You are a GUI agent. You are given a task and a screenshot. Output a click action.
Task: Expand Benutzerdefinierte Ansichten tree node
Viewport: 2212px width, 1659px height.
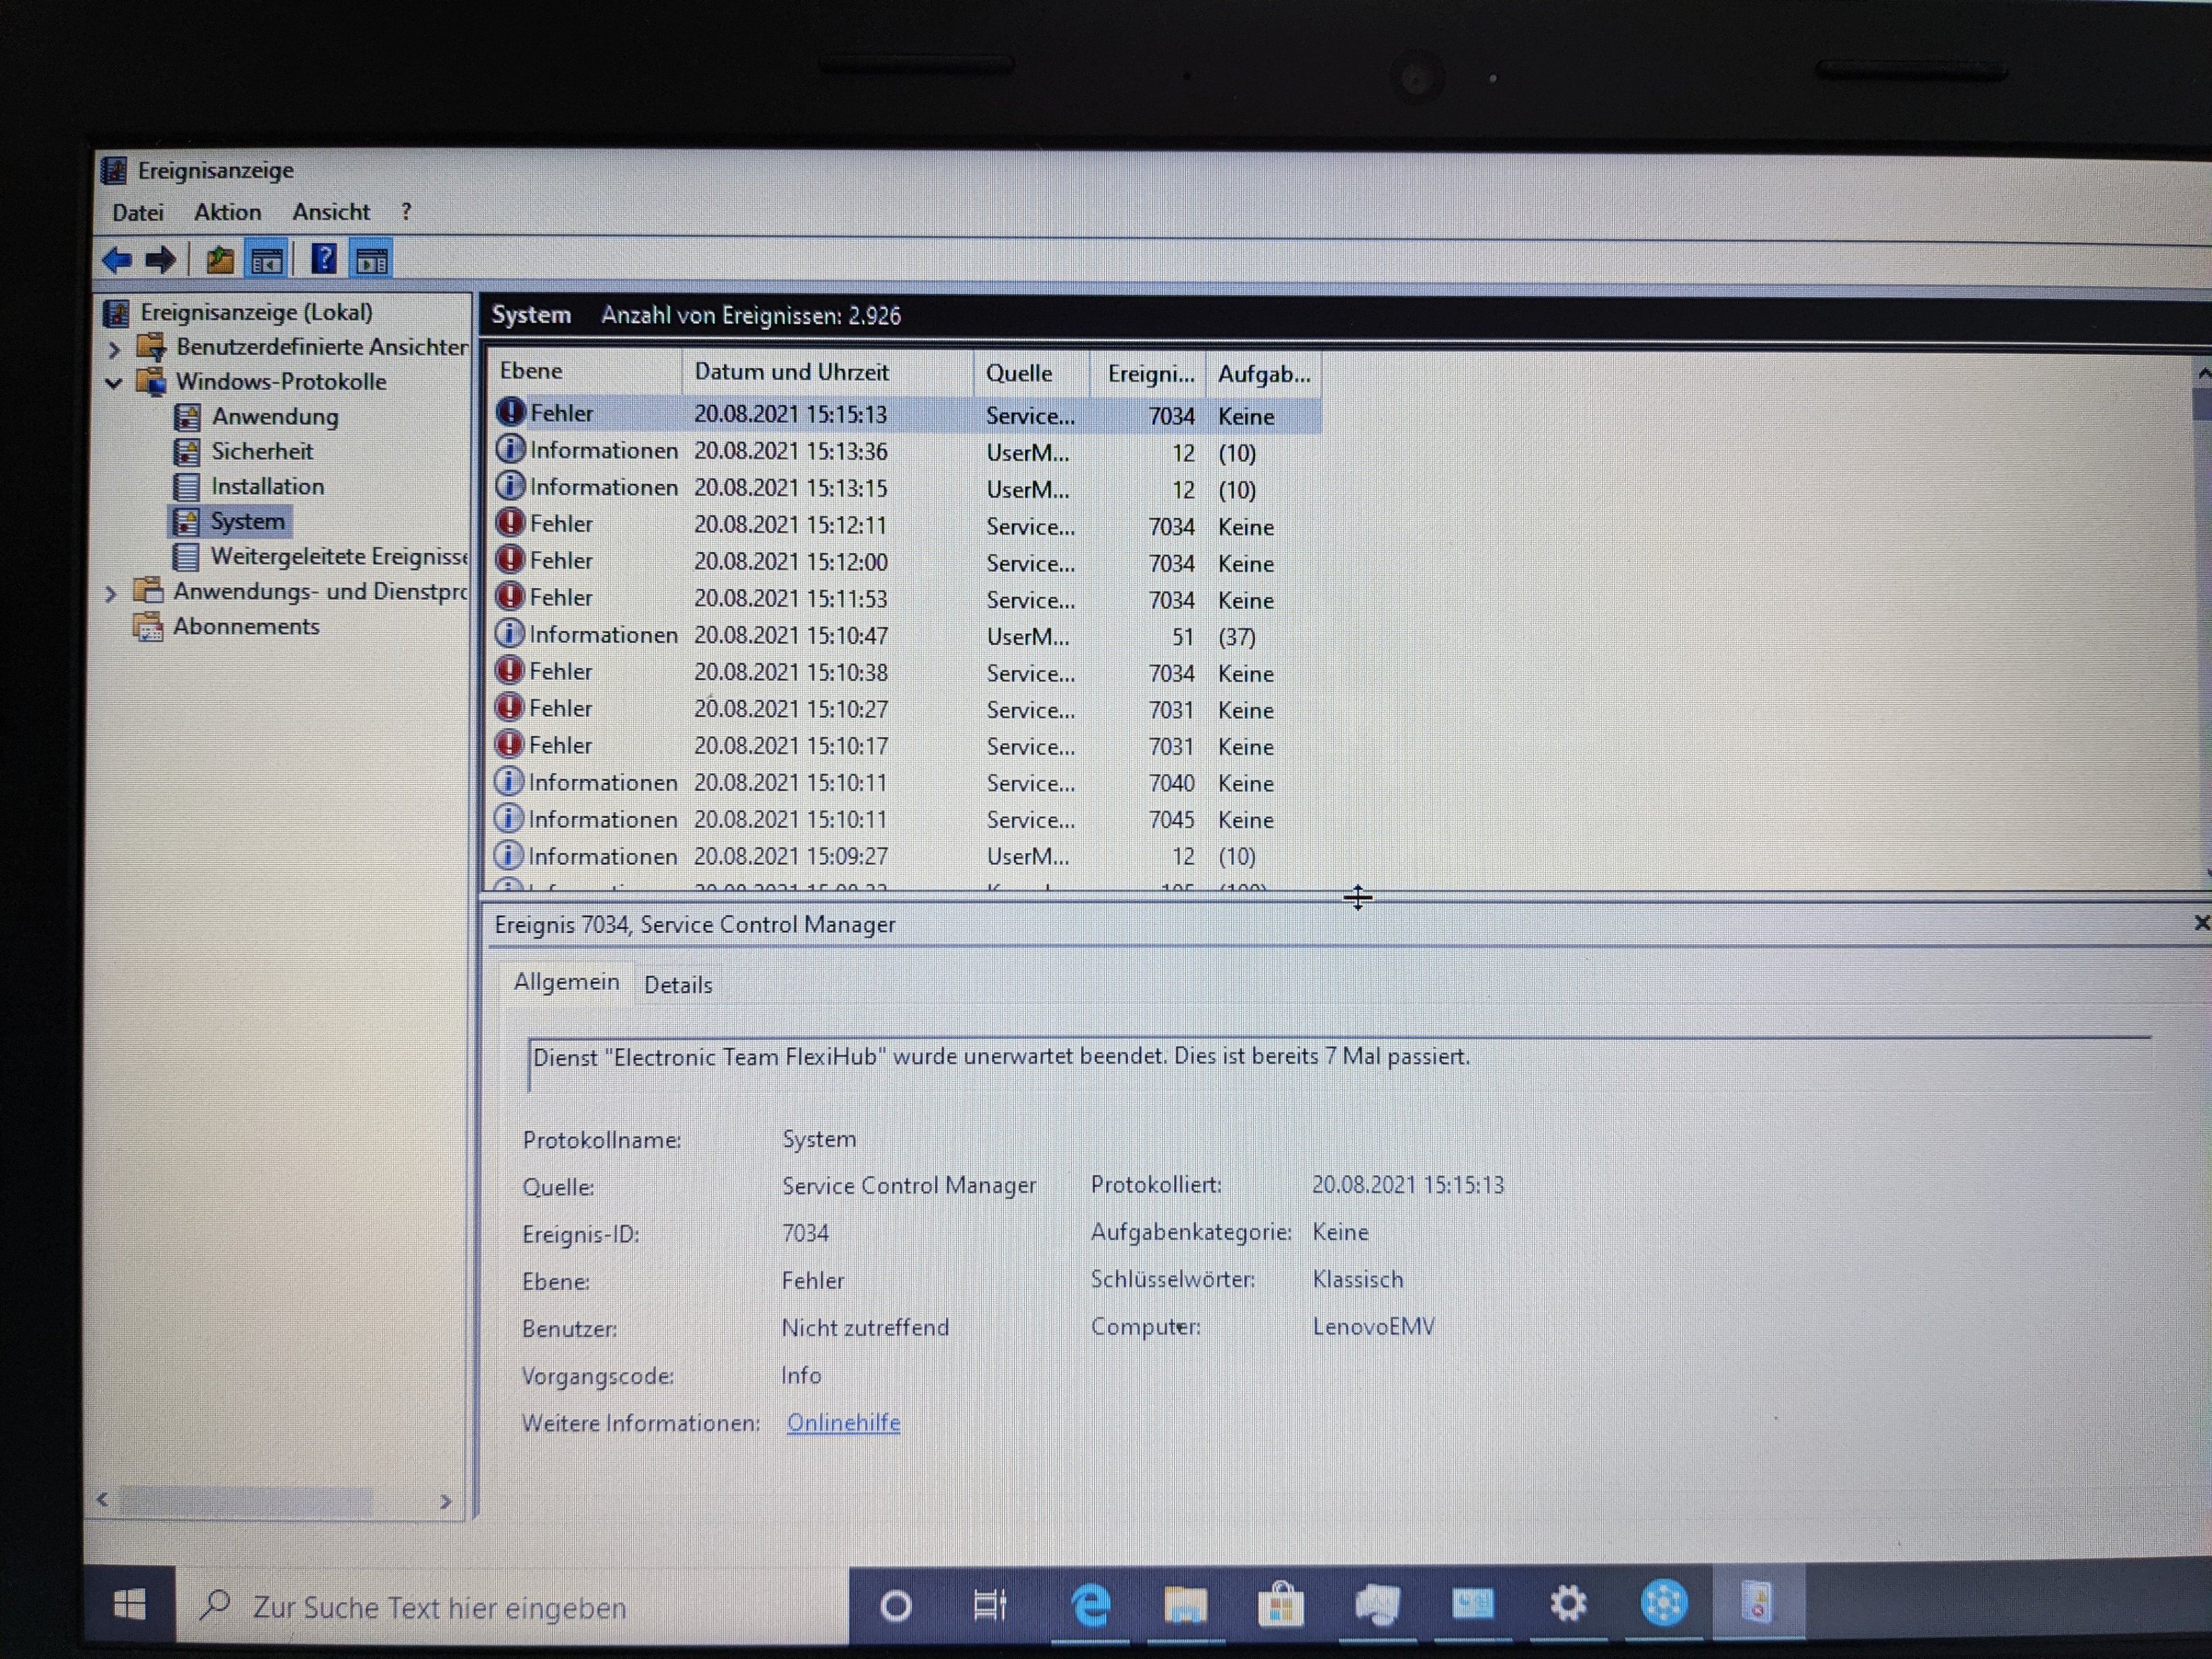114,349
